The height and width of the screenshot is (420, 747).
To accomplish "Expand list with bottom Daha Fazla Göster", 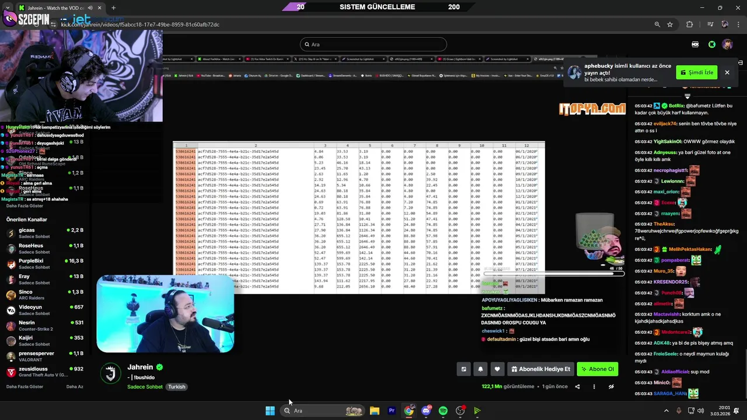I will pyautogui.click(x=25, y=387).
